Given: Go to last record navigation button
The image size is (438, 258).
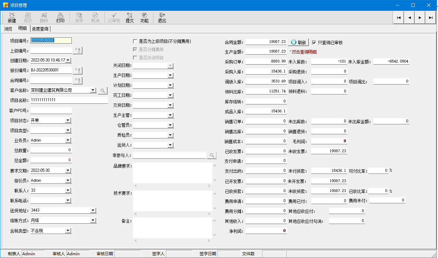Looking at the screenshot, I should [430, 18].
